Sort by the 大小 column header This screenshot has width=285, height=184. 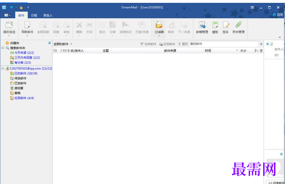click(243, 51)
